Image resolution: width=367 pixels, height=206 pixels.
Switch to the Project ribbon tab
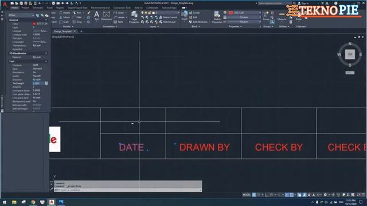25,7
